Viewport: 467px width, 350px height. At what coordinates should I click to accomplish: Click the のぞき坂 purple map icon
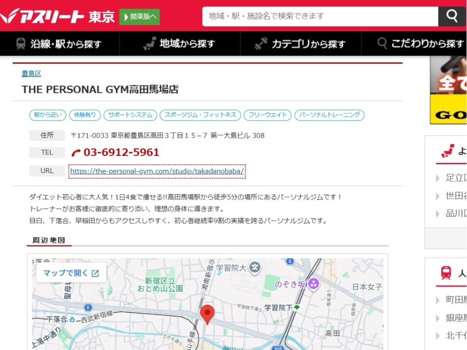tap(313, 283)
